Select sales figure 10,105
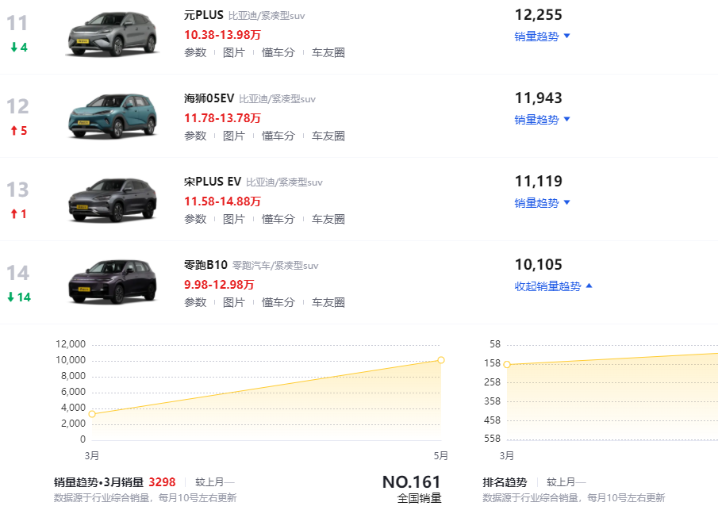The image size is (718, 510). tap(539, 265)
